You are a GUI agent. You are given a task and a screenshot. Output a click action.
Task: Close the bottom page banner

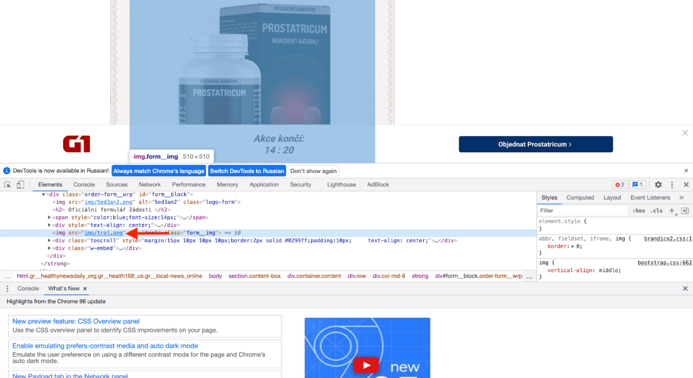pos(685,133)
